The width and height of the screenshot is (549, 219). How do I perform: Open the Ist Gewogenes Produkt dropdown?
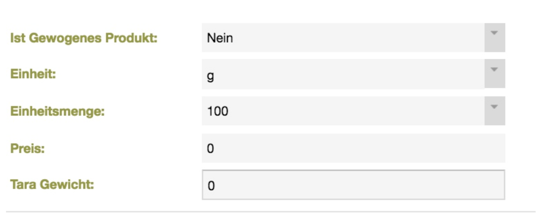click(x=353, y=37)
